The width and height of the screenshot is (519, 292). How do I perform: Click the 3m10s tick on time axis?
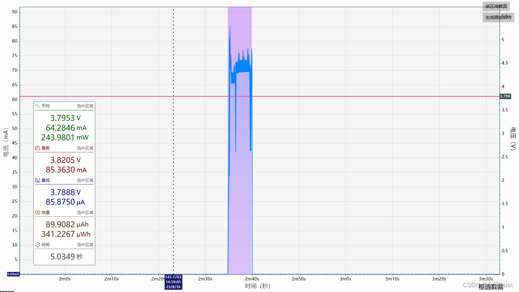point(392,279)
